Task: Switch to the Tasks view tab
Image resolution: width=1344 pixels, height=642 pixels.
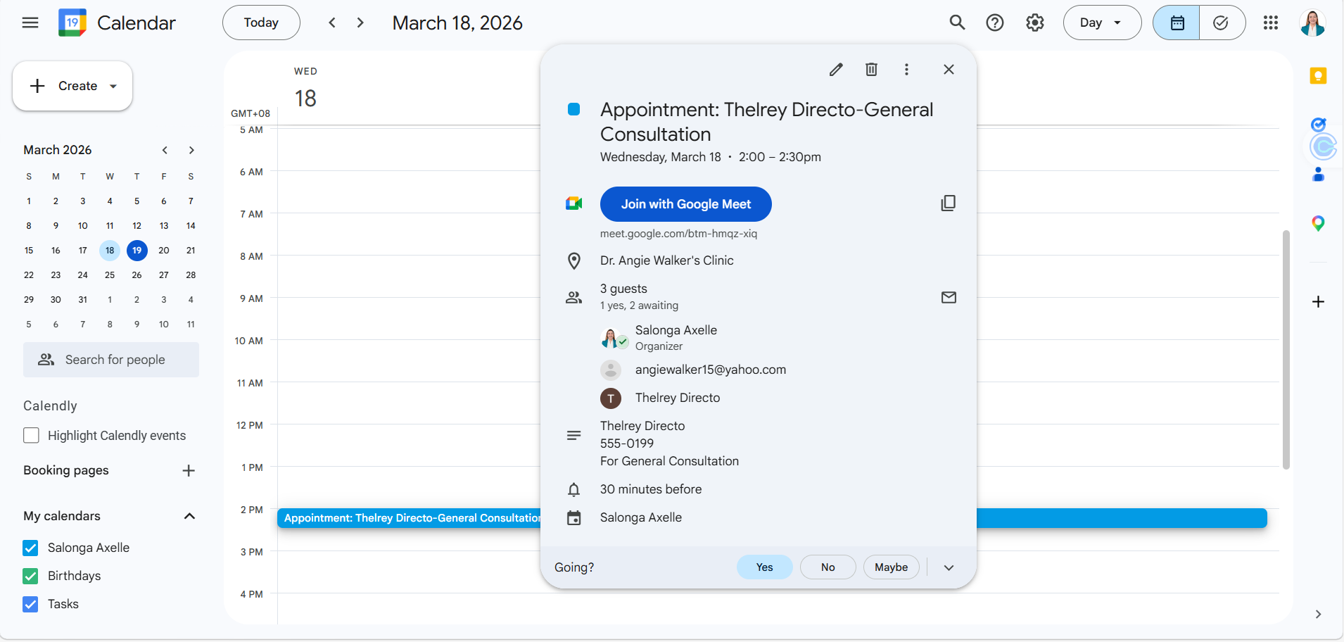Action: (x=1222, y=23)
